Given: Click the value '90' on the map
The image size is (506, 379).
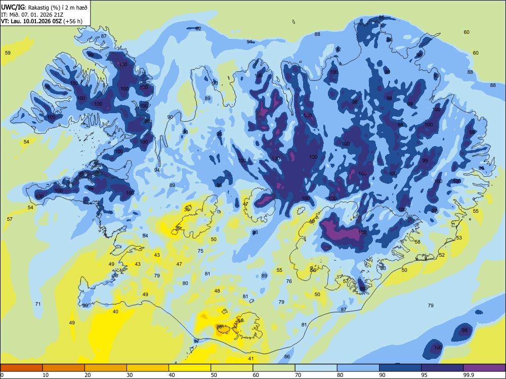Looking at the screenshot, I should 170,117.
